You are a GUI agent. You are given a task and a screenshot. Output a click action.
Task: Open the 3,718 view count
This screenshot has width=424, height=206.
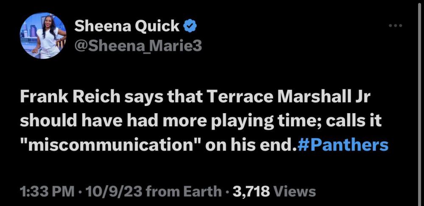tap(252, 192)
